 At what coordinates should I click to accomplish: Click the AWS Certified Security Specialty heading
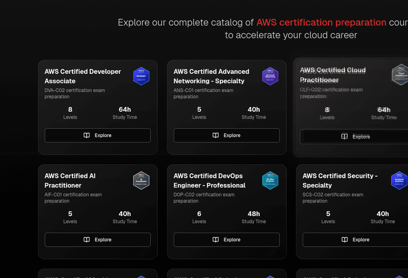(340, 181)
